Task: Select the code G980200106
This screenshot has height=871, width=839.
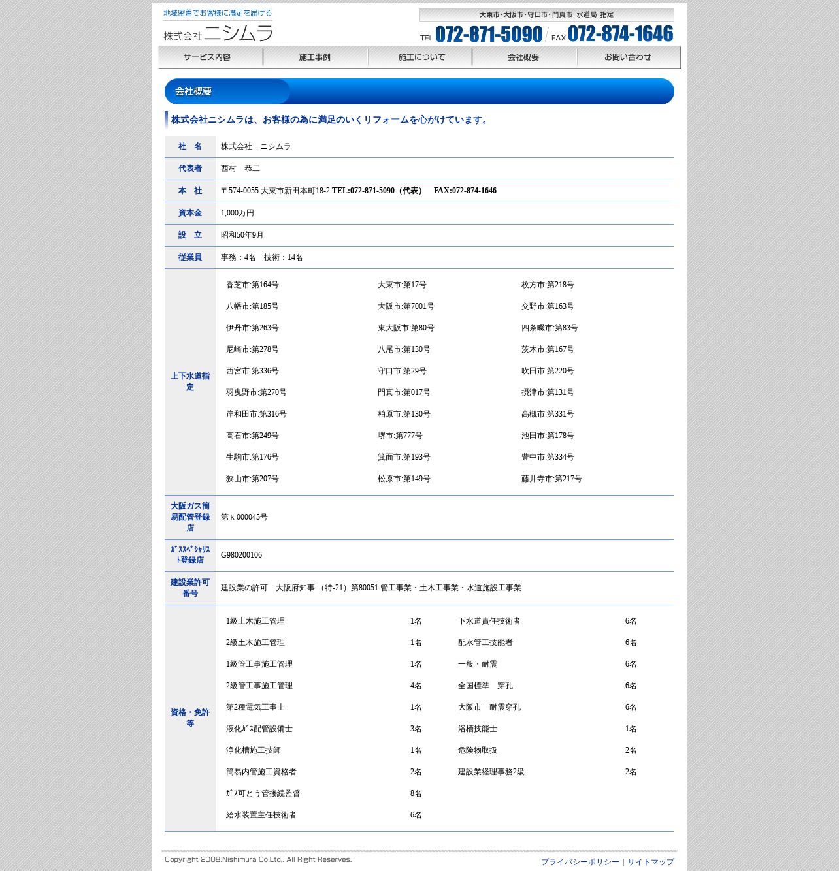Action: click(241, 555)
